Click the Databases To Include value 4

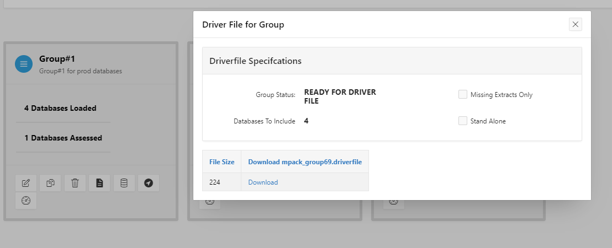pos(307,121)
